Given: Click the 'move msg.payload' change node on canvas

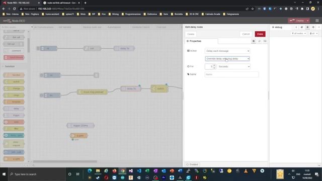Looking at the screenshot, I should 92,92.
